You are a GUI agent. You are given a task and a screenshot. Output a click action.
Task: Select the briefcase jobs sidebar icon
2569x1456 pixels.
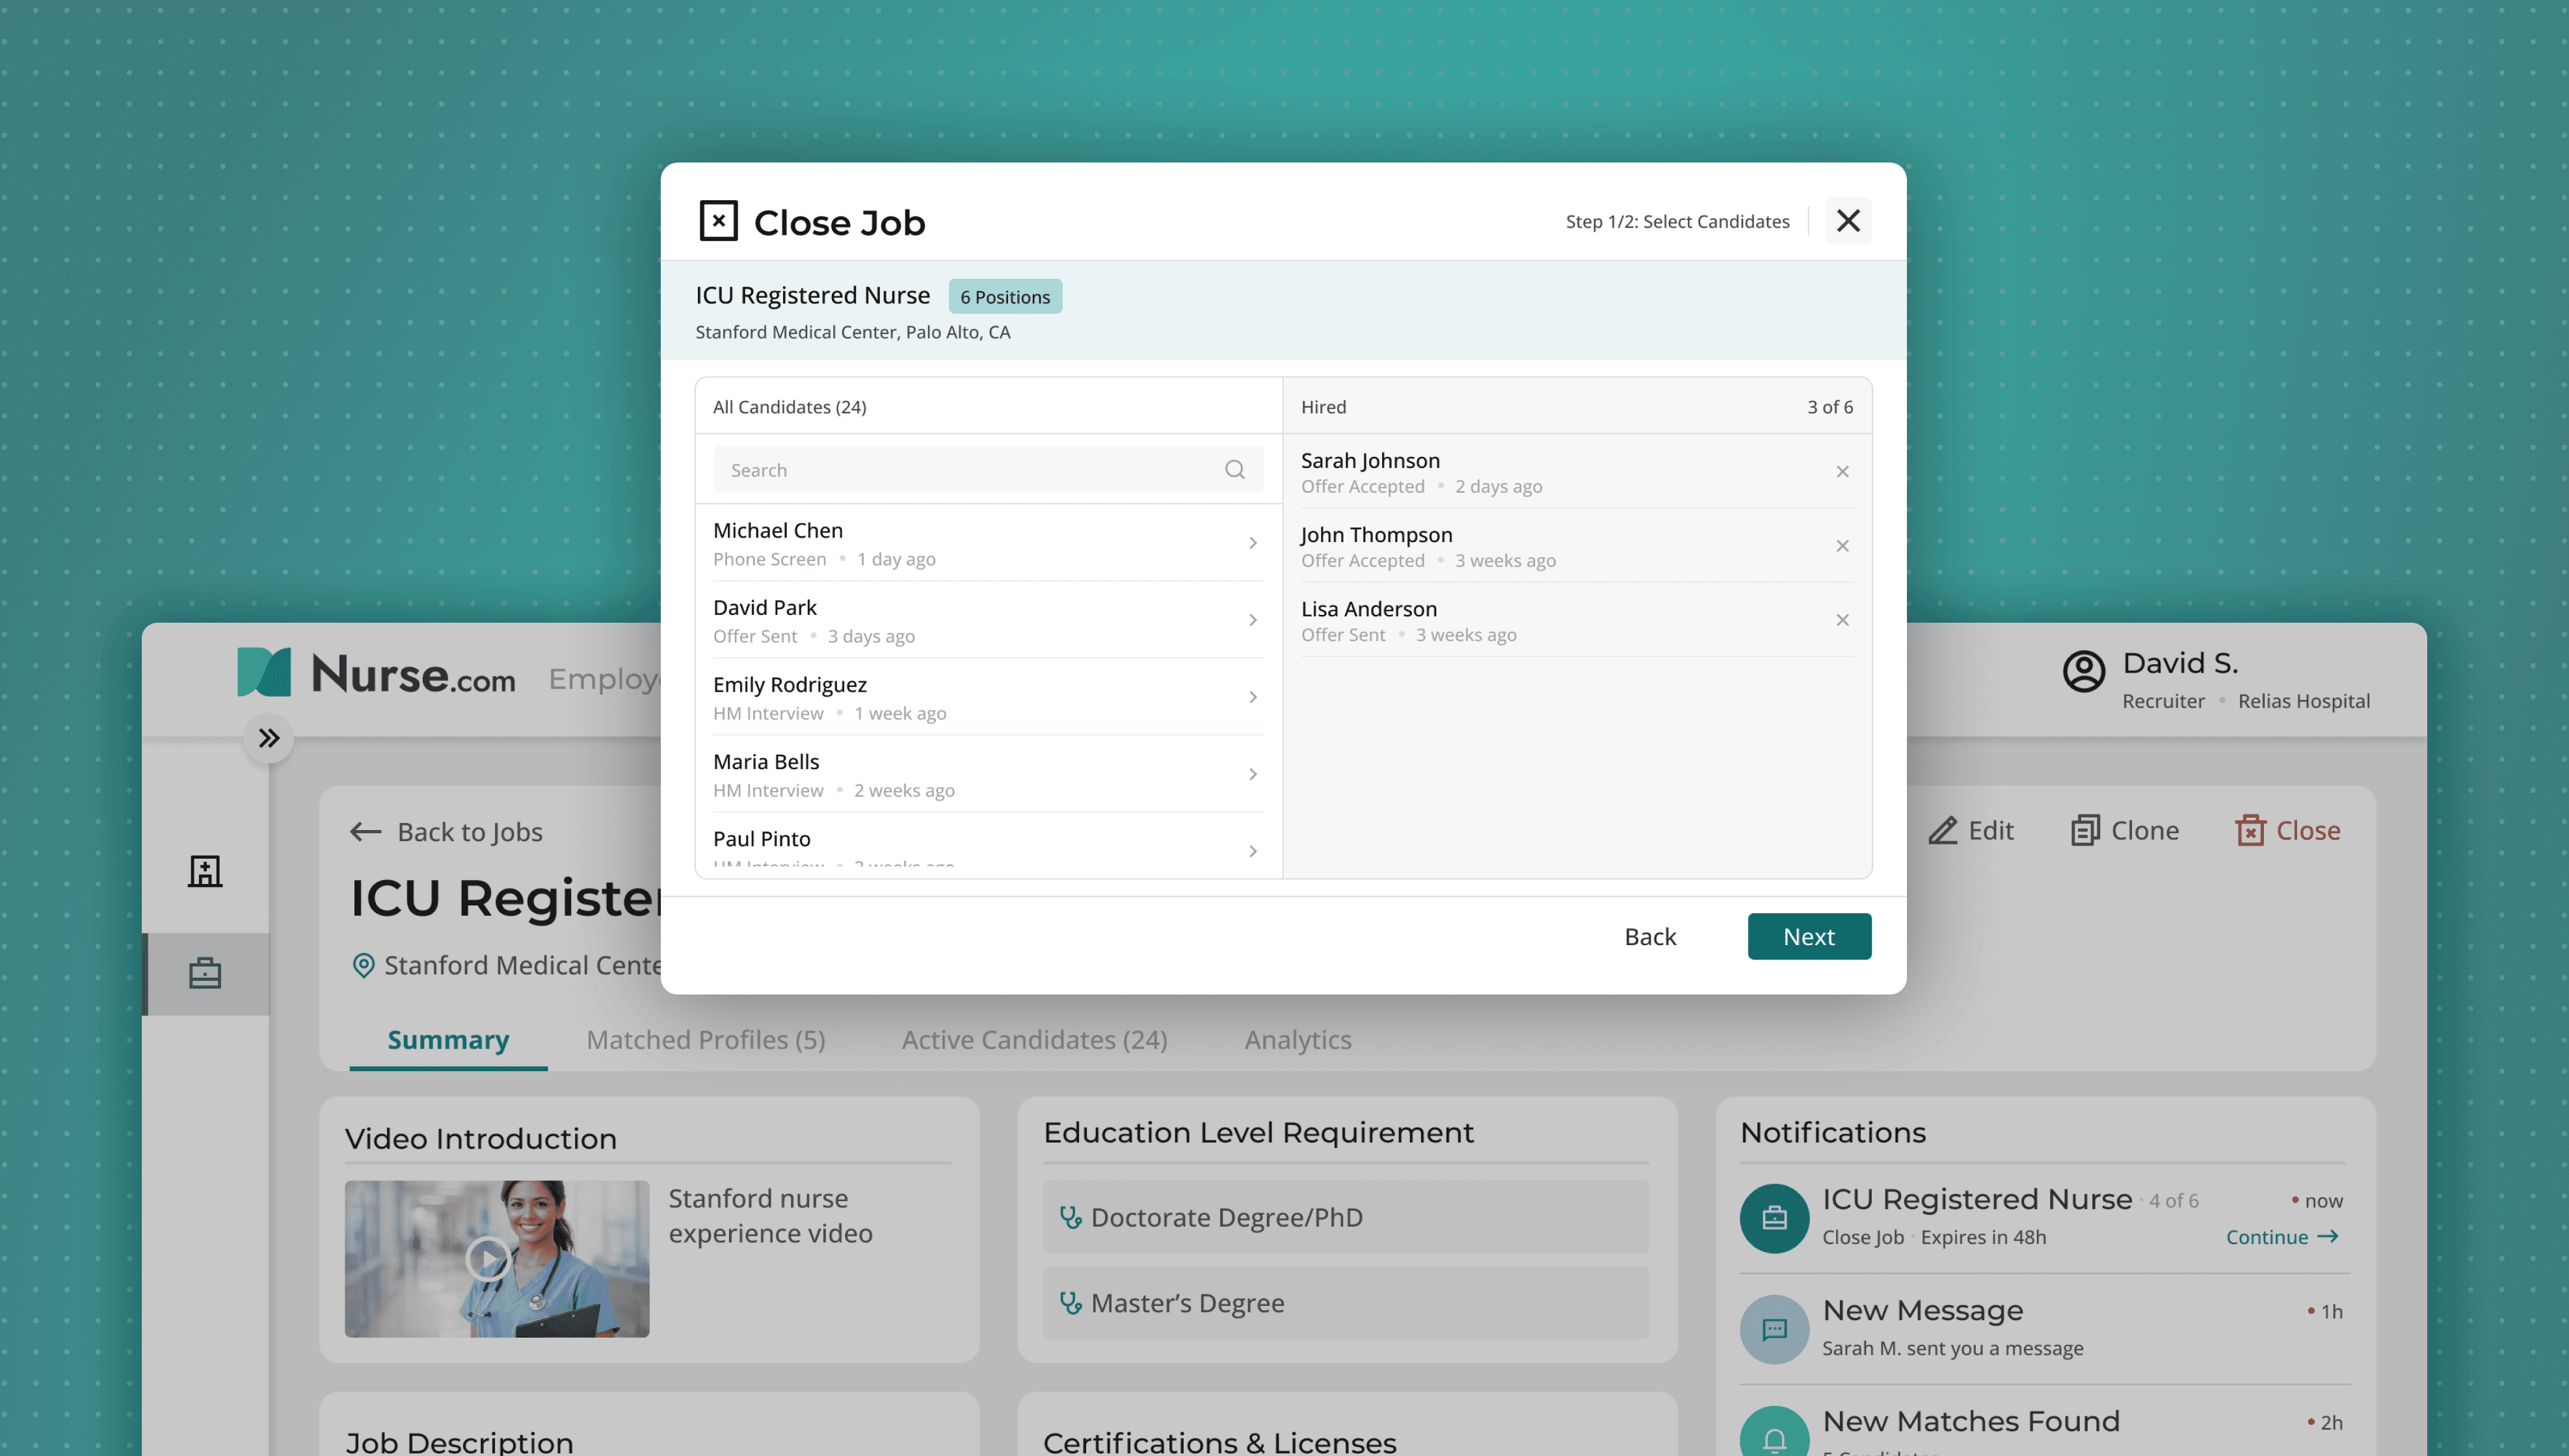point(205,973)
